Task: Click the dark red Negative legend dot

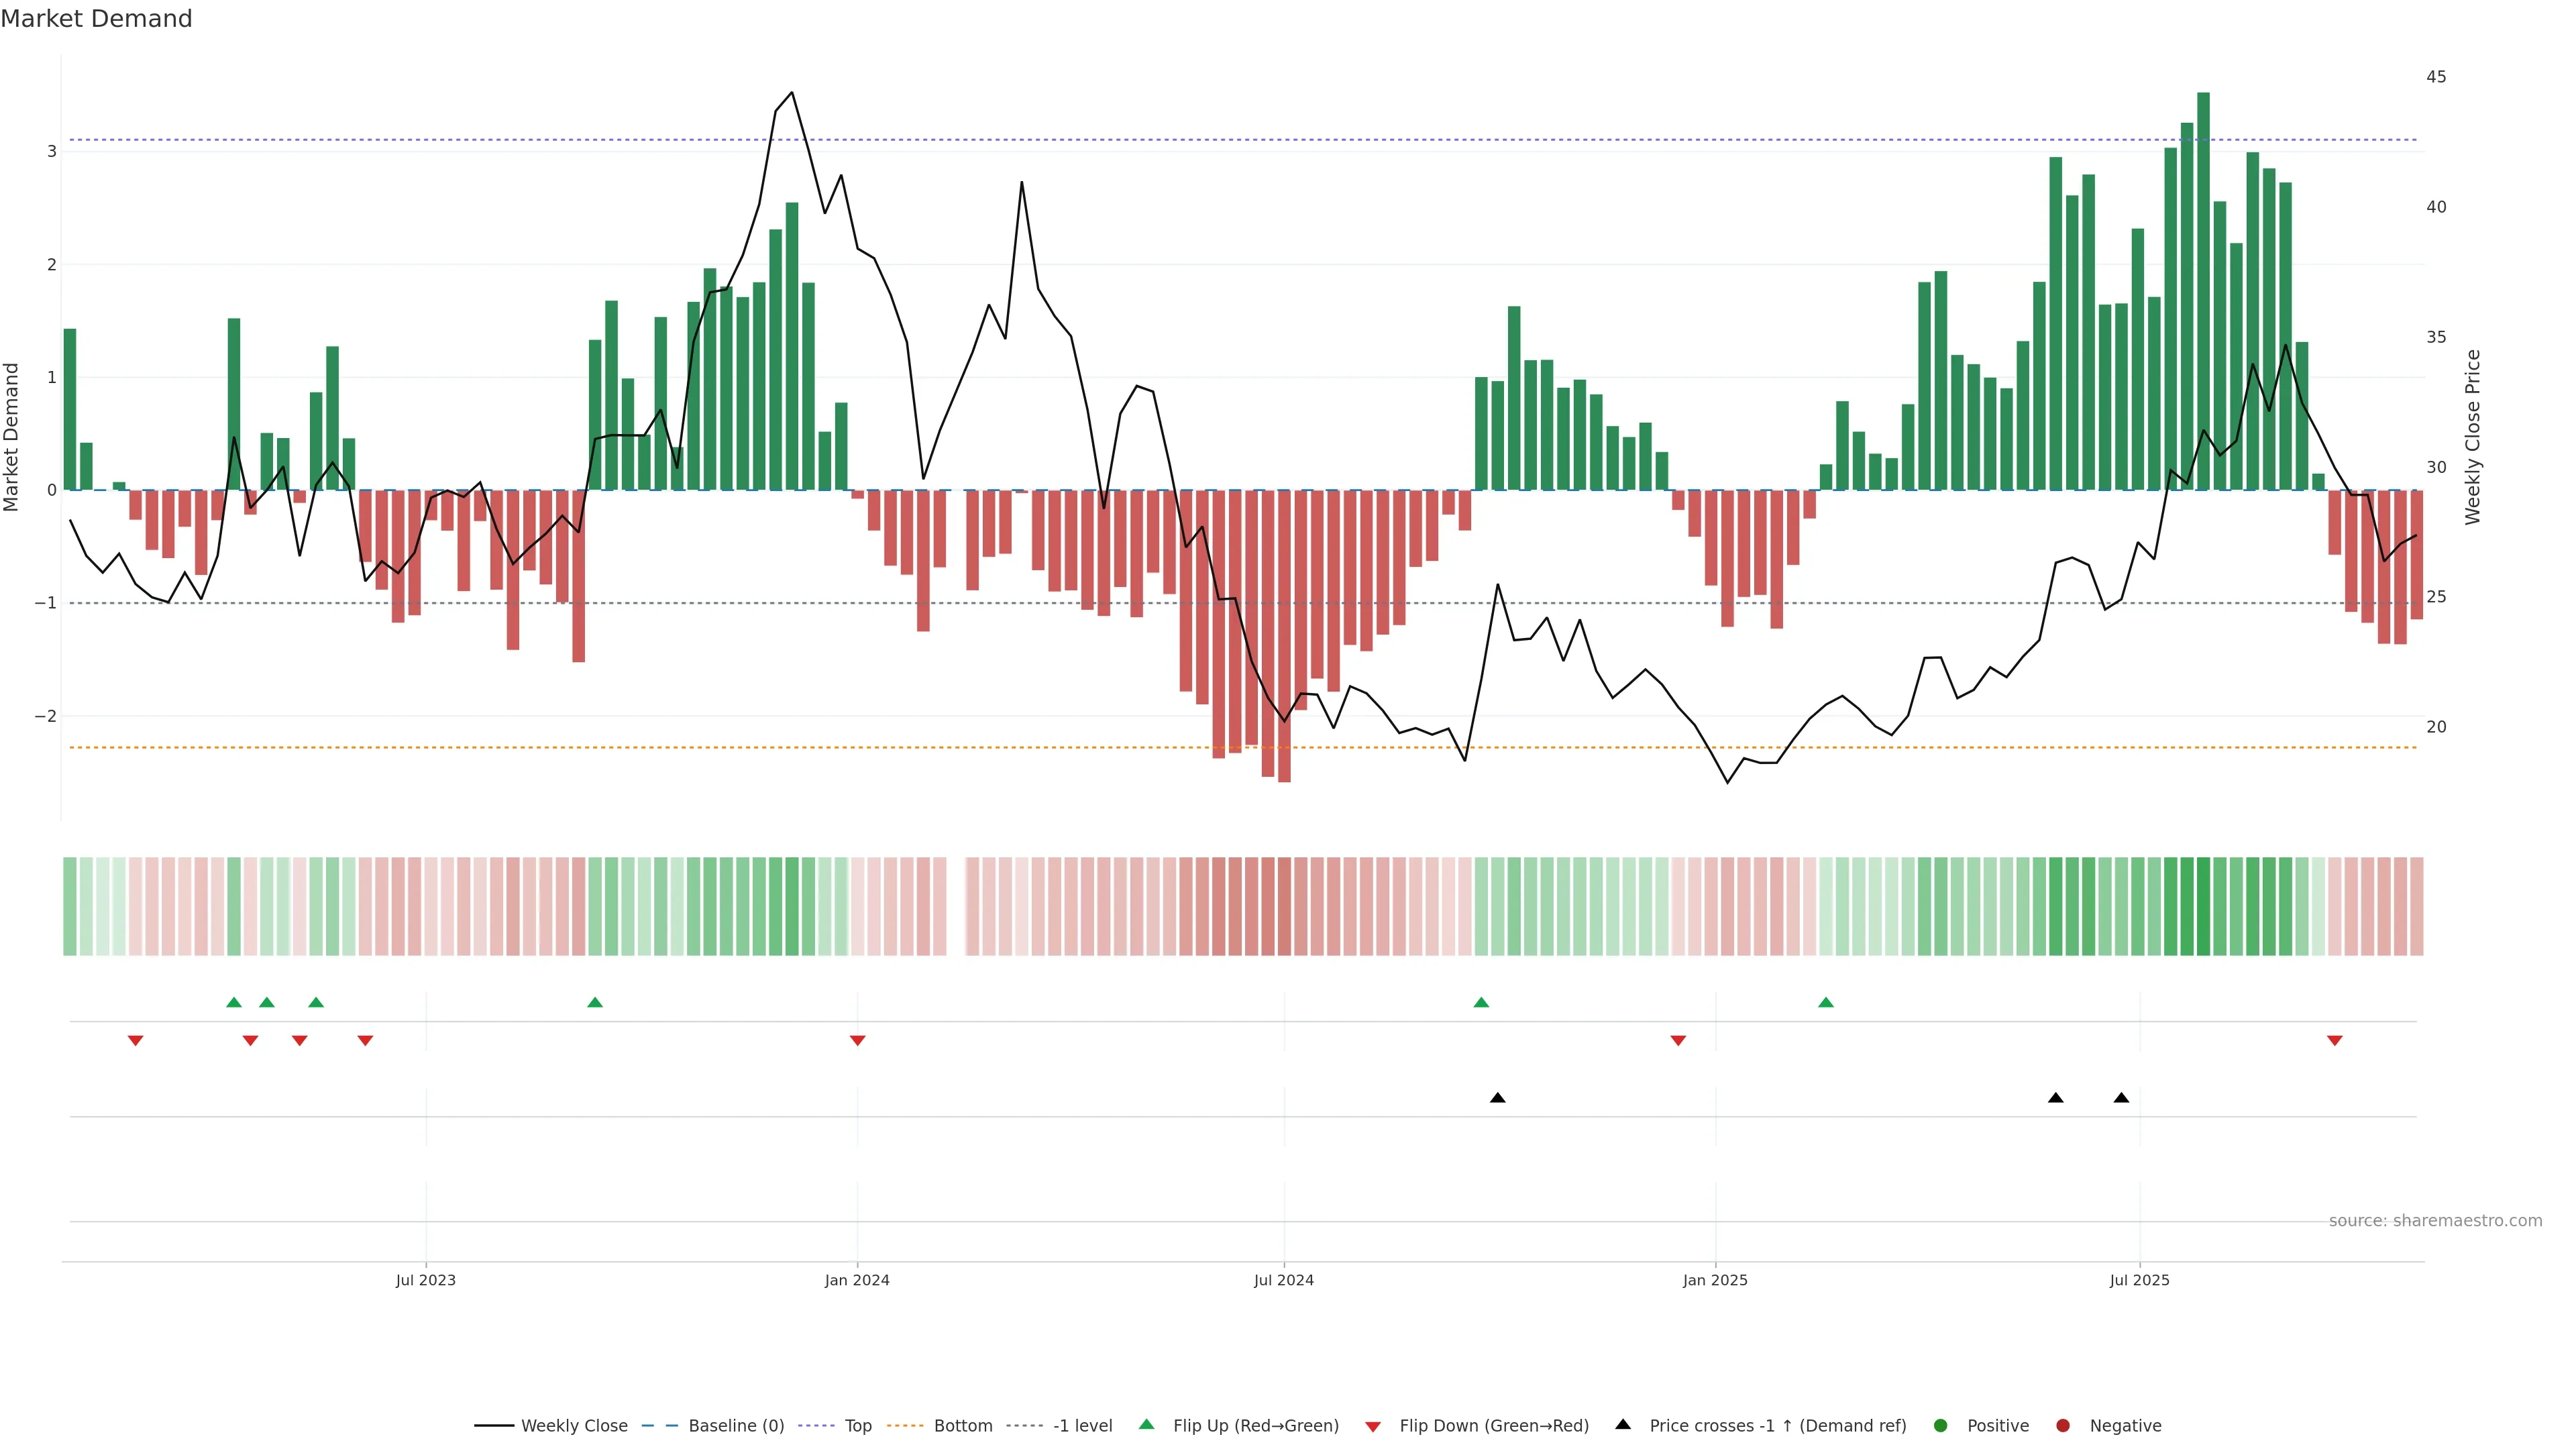Action: (2063, 1426)
